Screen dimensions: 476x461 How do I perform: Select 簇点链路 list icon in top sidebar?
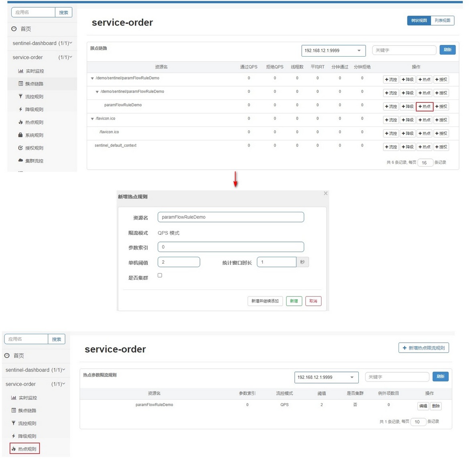(x=20, y=84)
